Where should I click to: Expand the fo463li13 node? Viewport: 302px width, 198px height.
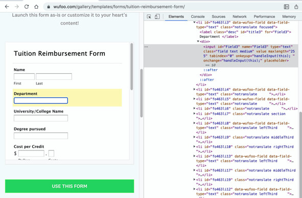pyautogui.click(x=194, y=156)
